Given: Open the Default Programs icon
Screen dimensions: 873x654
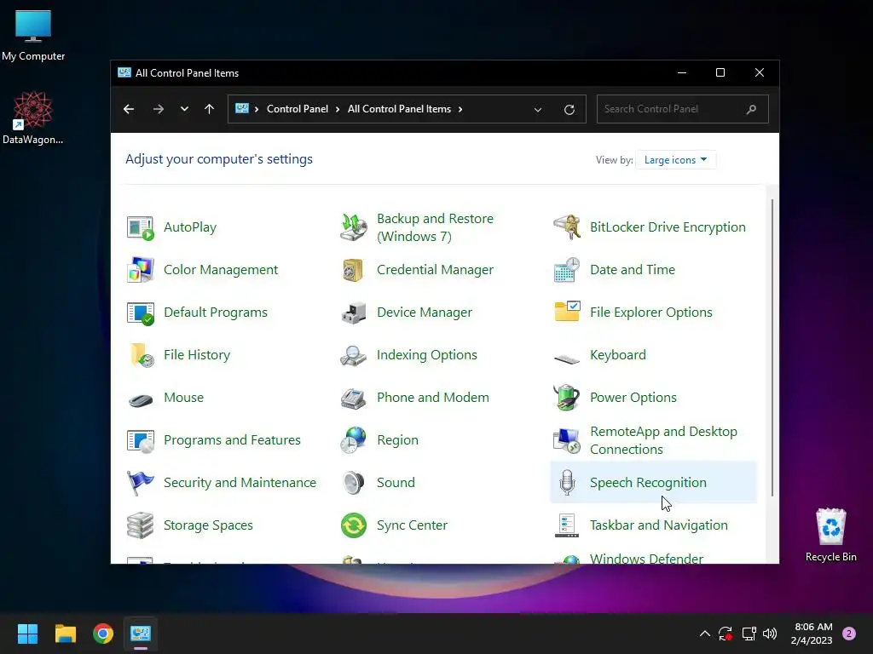Looking at the screenshot, I should pos(141,313).
